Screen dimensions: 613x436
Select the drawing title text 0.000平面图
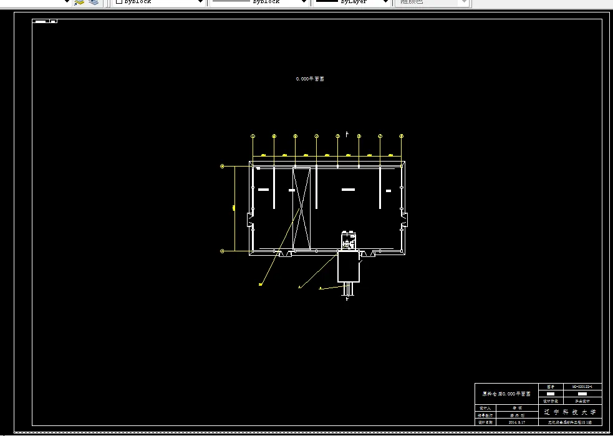click(310, 79)
